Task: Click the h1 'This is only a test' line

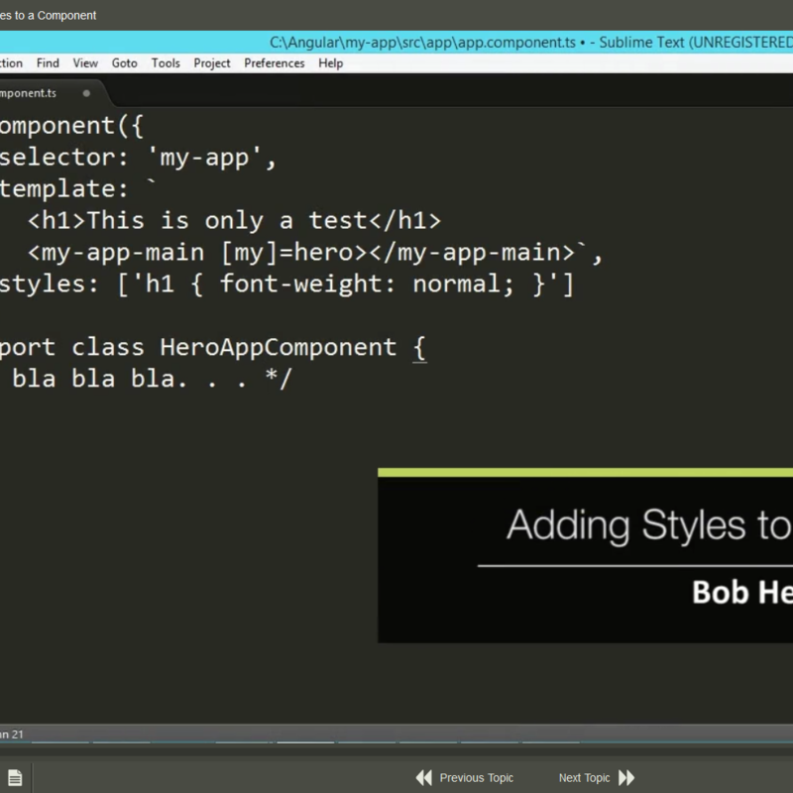Action: (x=234, y=221)
